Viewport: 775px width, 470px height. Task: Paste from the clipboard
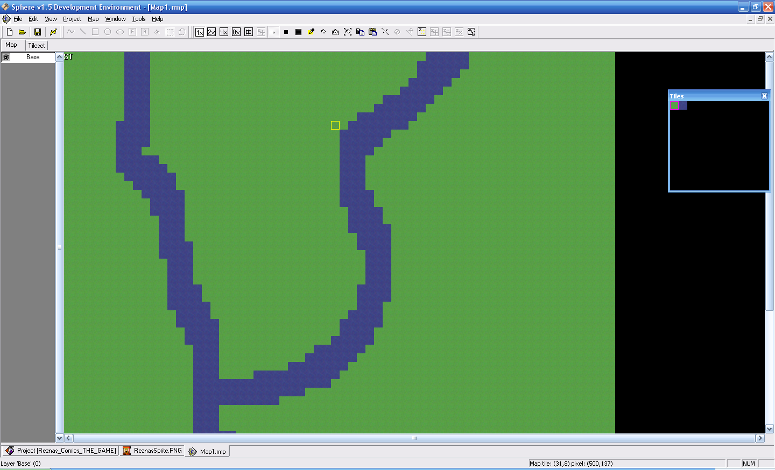pos(372,32)
